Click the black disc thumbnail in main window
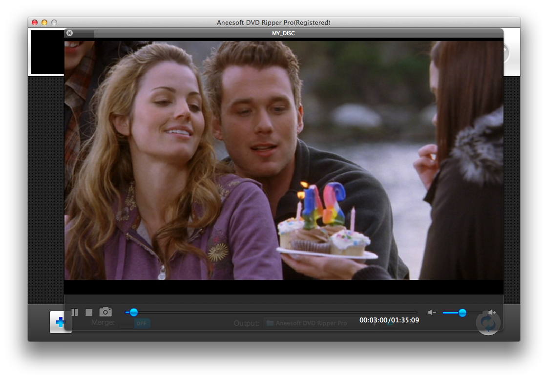The width and height of the screenshot is (548, 380). [47, 52]
